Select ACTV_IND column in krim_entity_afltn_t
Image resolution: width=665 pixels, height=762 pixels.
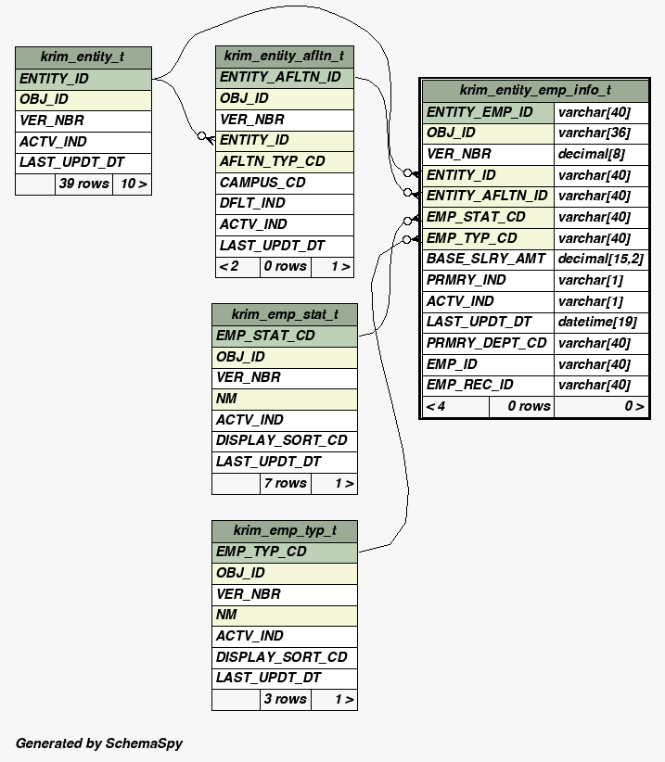pos(285,224)
